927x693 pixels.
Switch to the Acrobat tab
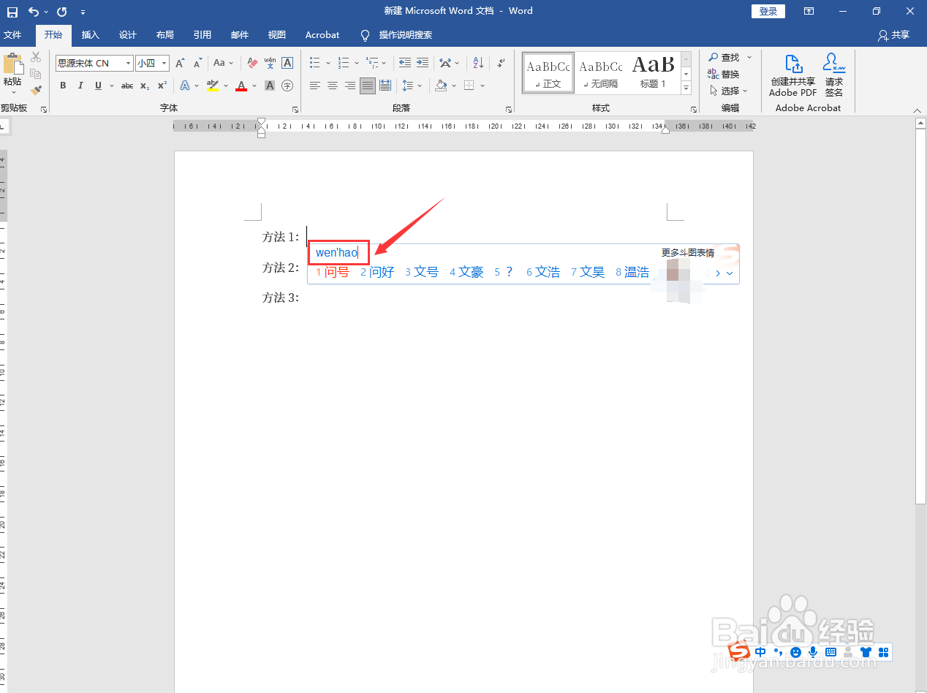tap(322, 35)
